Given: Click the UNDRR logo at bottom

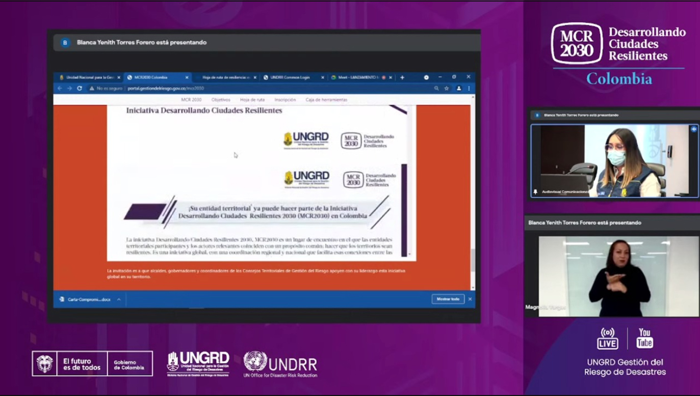Looking at the screenshot, I should [x=280, y=364].
